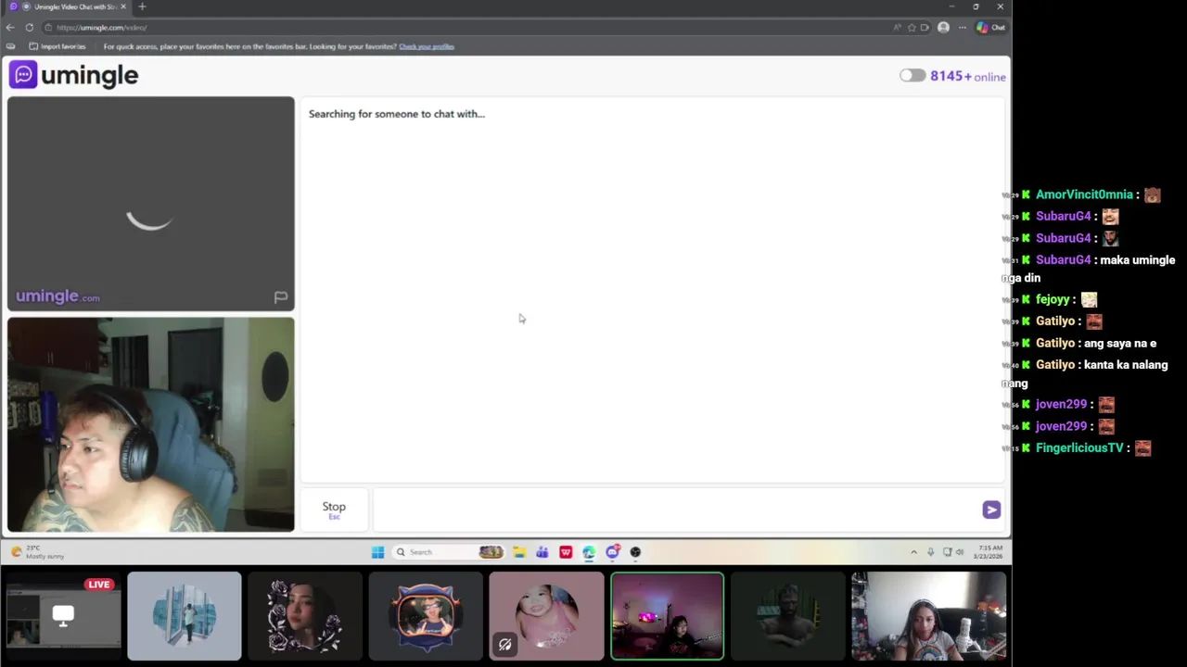
Task: Open File Explorer from the taskbar
Action: coord(519,552)
